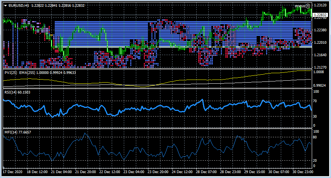
Task: Select the MFI(14) indicator label
Action: [x=11, y=132]
